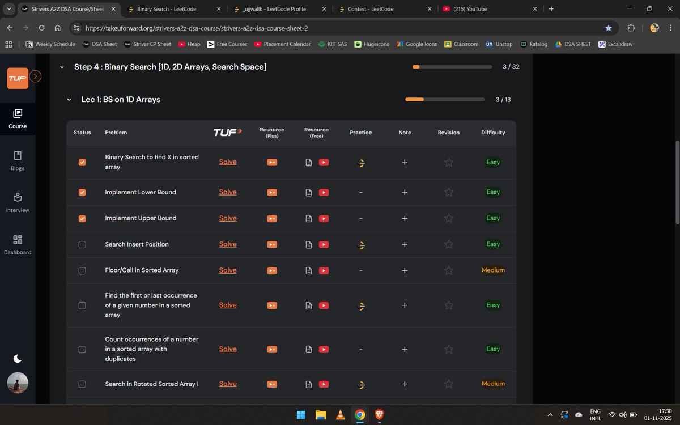Click Solve for Search Insert Position
The height and width of the screenshot is (425, 680).
point(228,244)
